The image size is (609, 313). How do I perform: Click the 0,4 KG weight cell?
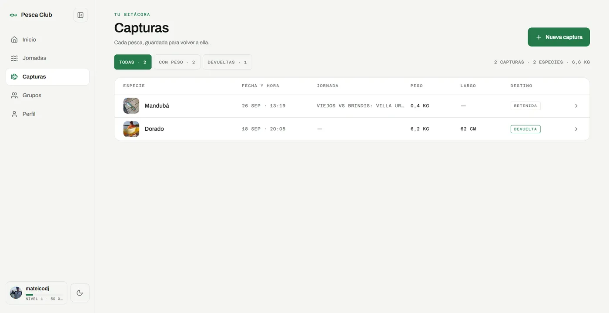(420, 106)
